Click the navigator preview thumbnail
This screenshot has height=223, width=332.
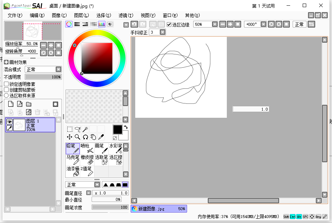(33, 31)
